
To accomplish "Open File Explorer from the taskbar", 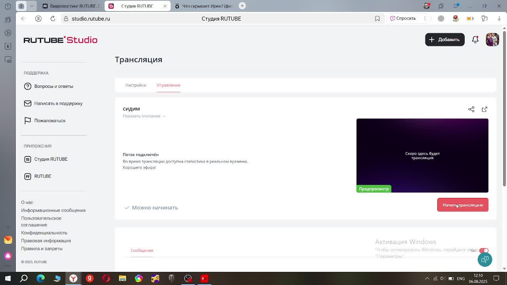I will tap(122, 278).
